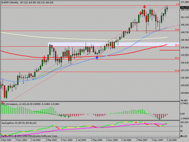This screenshot has width=189, height=142.
Task: Click the last green candle at the right edge
Action: [x=167, y=8]
